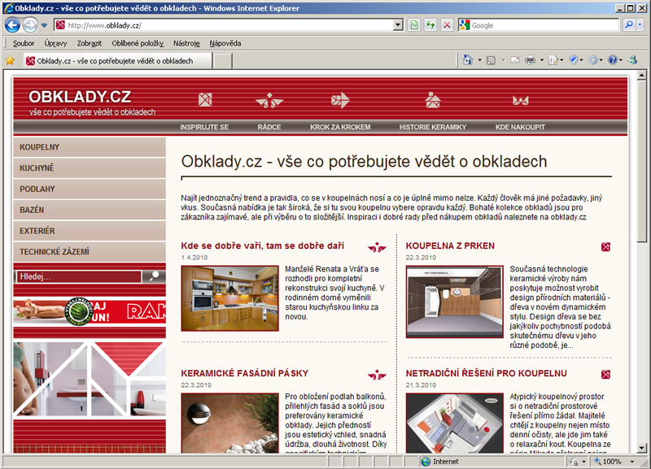The height and width of the screenshot is (469, 651).
Task: Open the Nástroje menu
Action: click(x=186, y=42)
